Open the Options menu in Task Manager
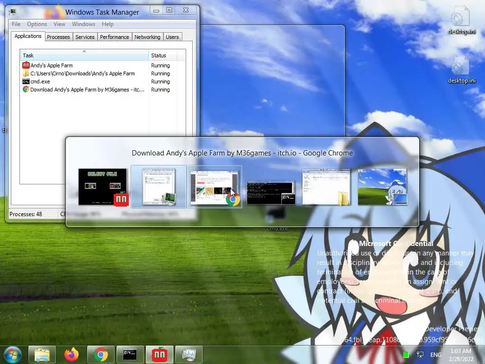485x364 pixels. [37, 24]
